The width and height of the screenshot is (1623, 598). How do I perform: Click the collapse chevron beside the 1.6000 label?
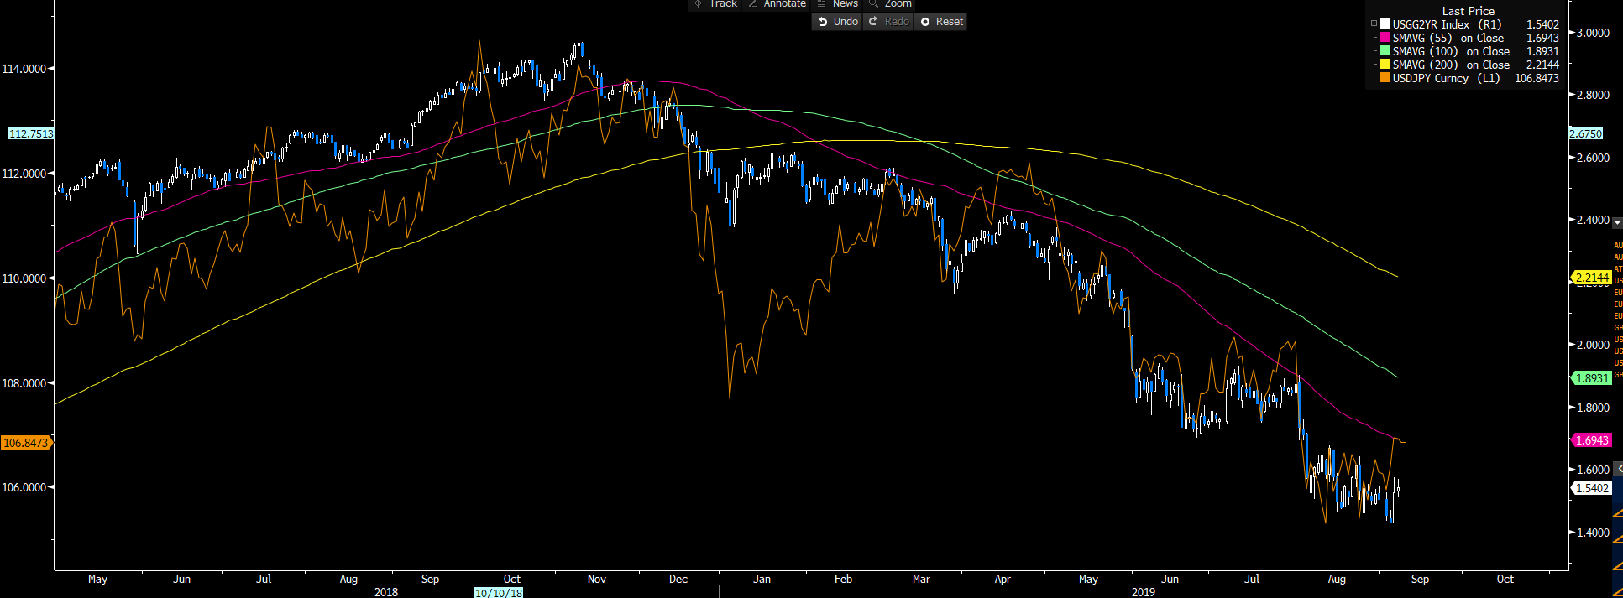click(x=1618, y=469)
